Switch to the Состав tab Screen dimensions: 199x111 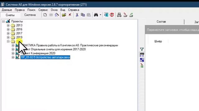161,22
